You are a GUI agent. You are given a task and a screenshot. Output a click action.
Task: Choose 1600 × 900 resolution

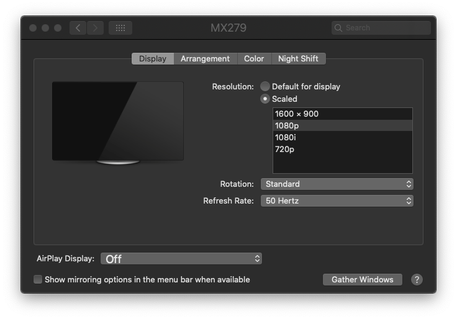click(x=343, y=114)
